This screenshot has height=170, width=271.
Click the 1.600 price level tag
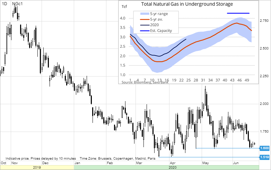264,148
